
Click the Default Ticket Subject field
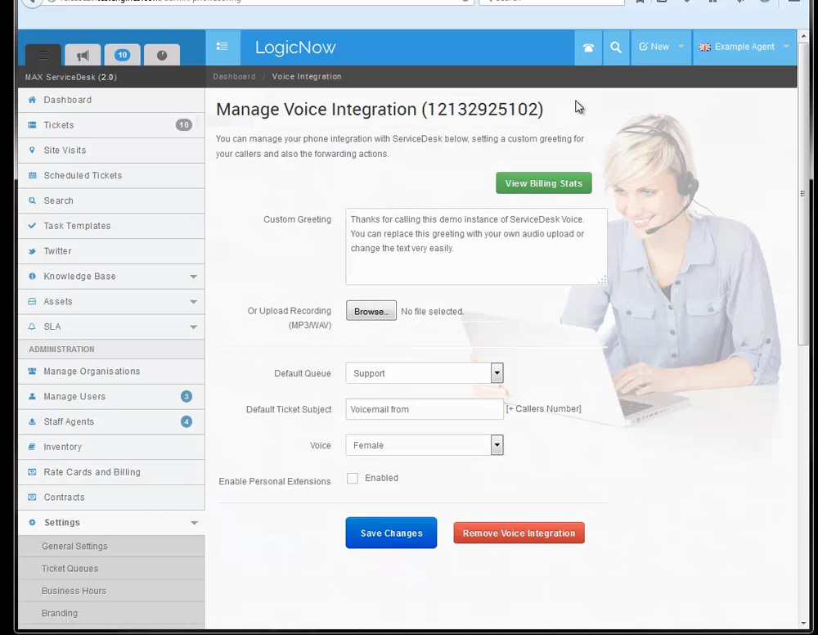(x=425, y=409)
